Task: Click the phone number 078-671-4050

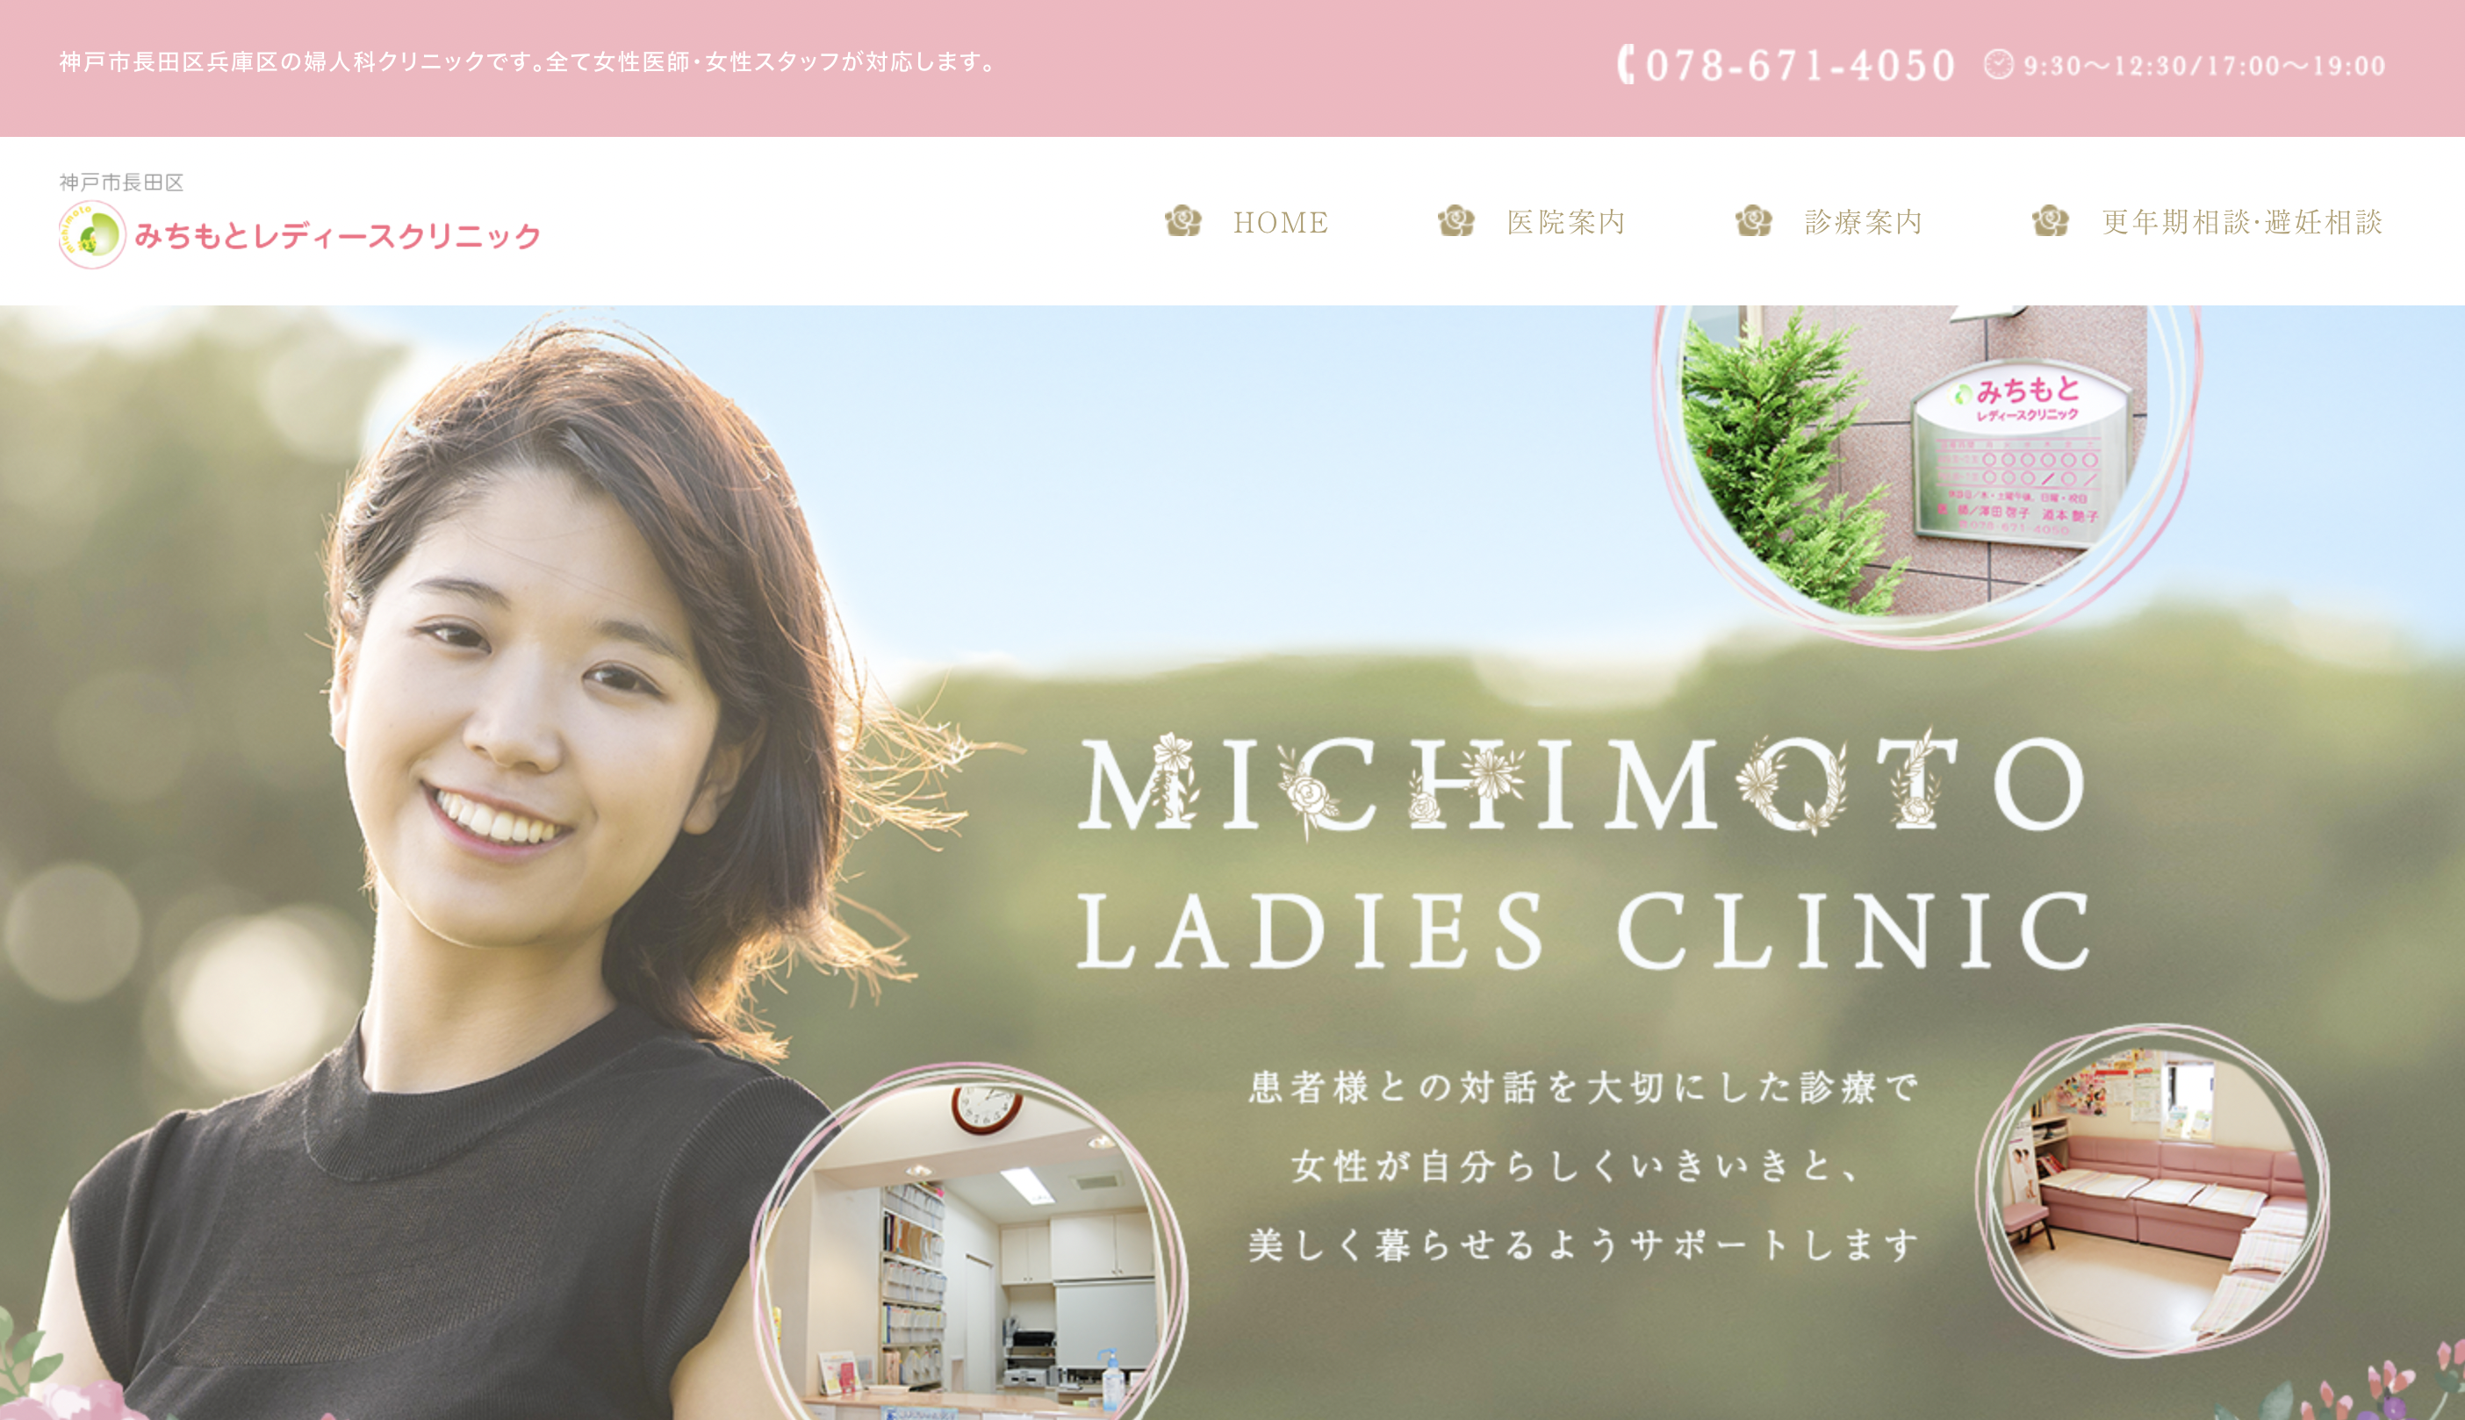Action: pos(1800,65)
